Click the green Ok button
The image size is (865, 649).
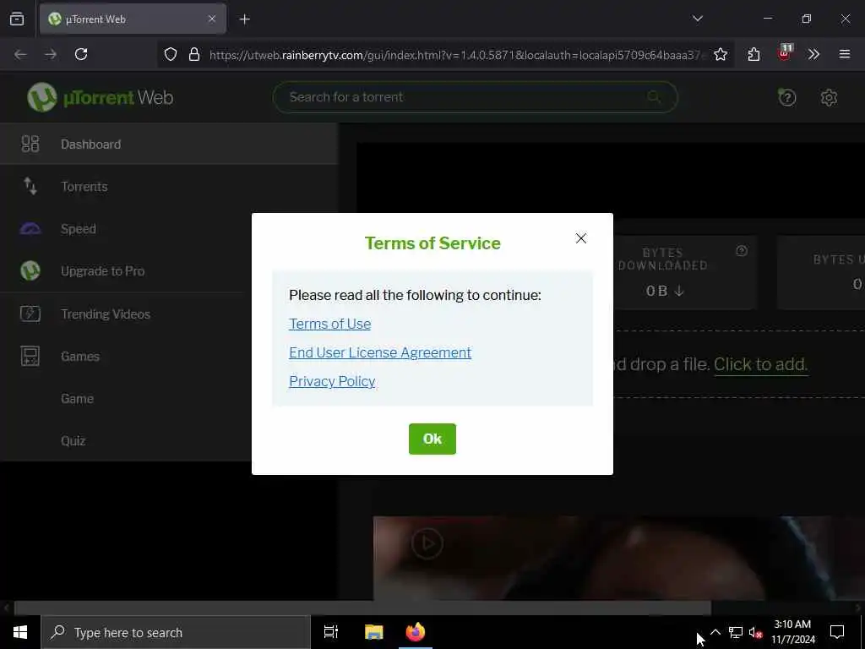click(432, 439)
